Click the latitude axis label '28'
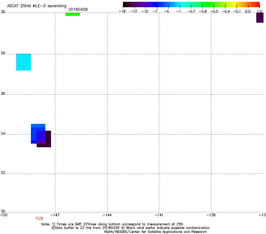The width and height of the screenshot is (266, 234). pyautogui.click(x=3, y=53)
